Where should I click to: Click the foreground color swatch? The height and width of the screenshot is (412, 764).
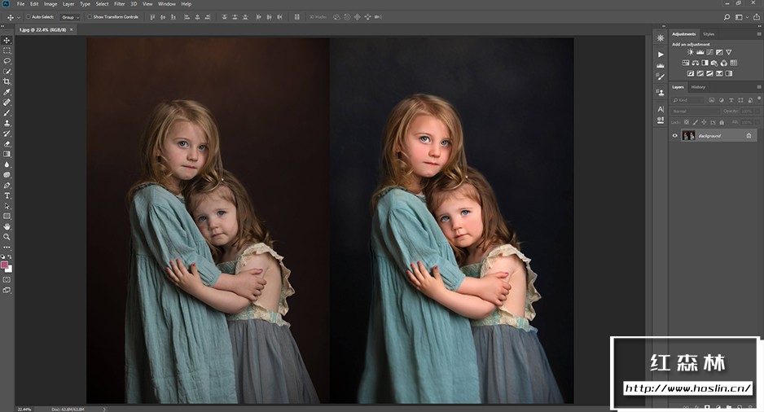tap(4, 265)
